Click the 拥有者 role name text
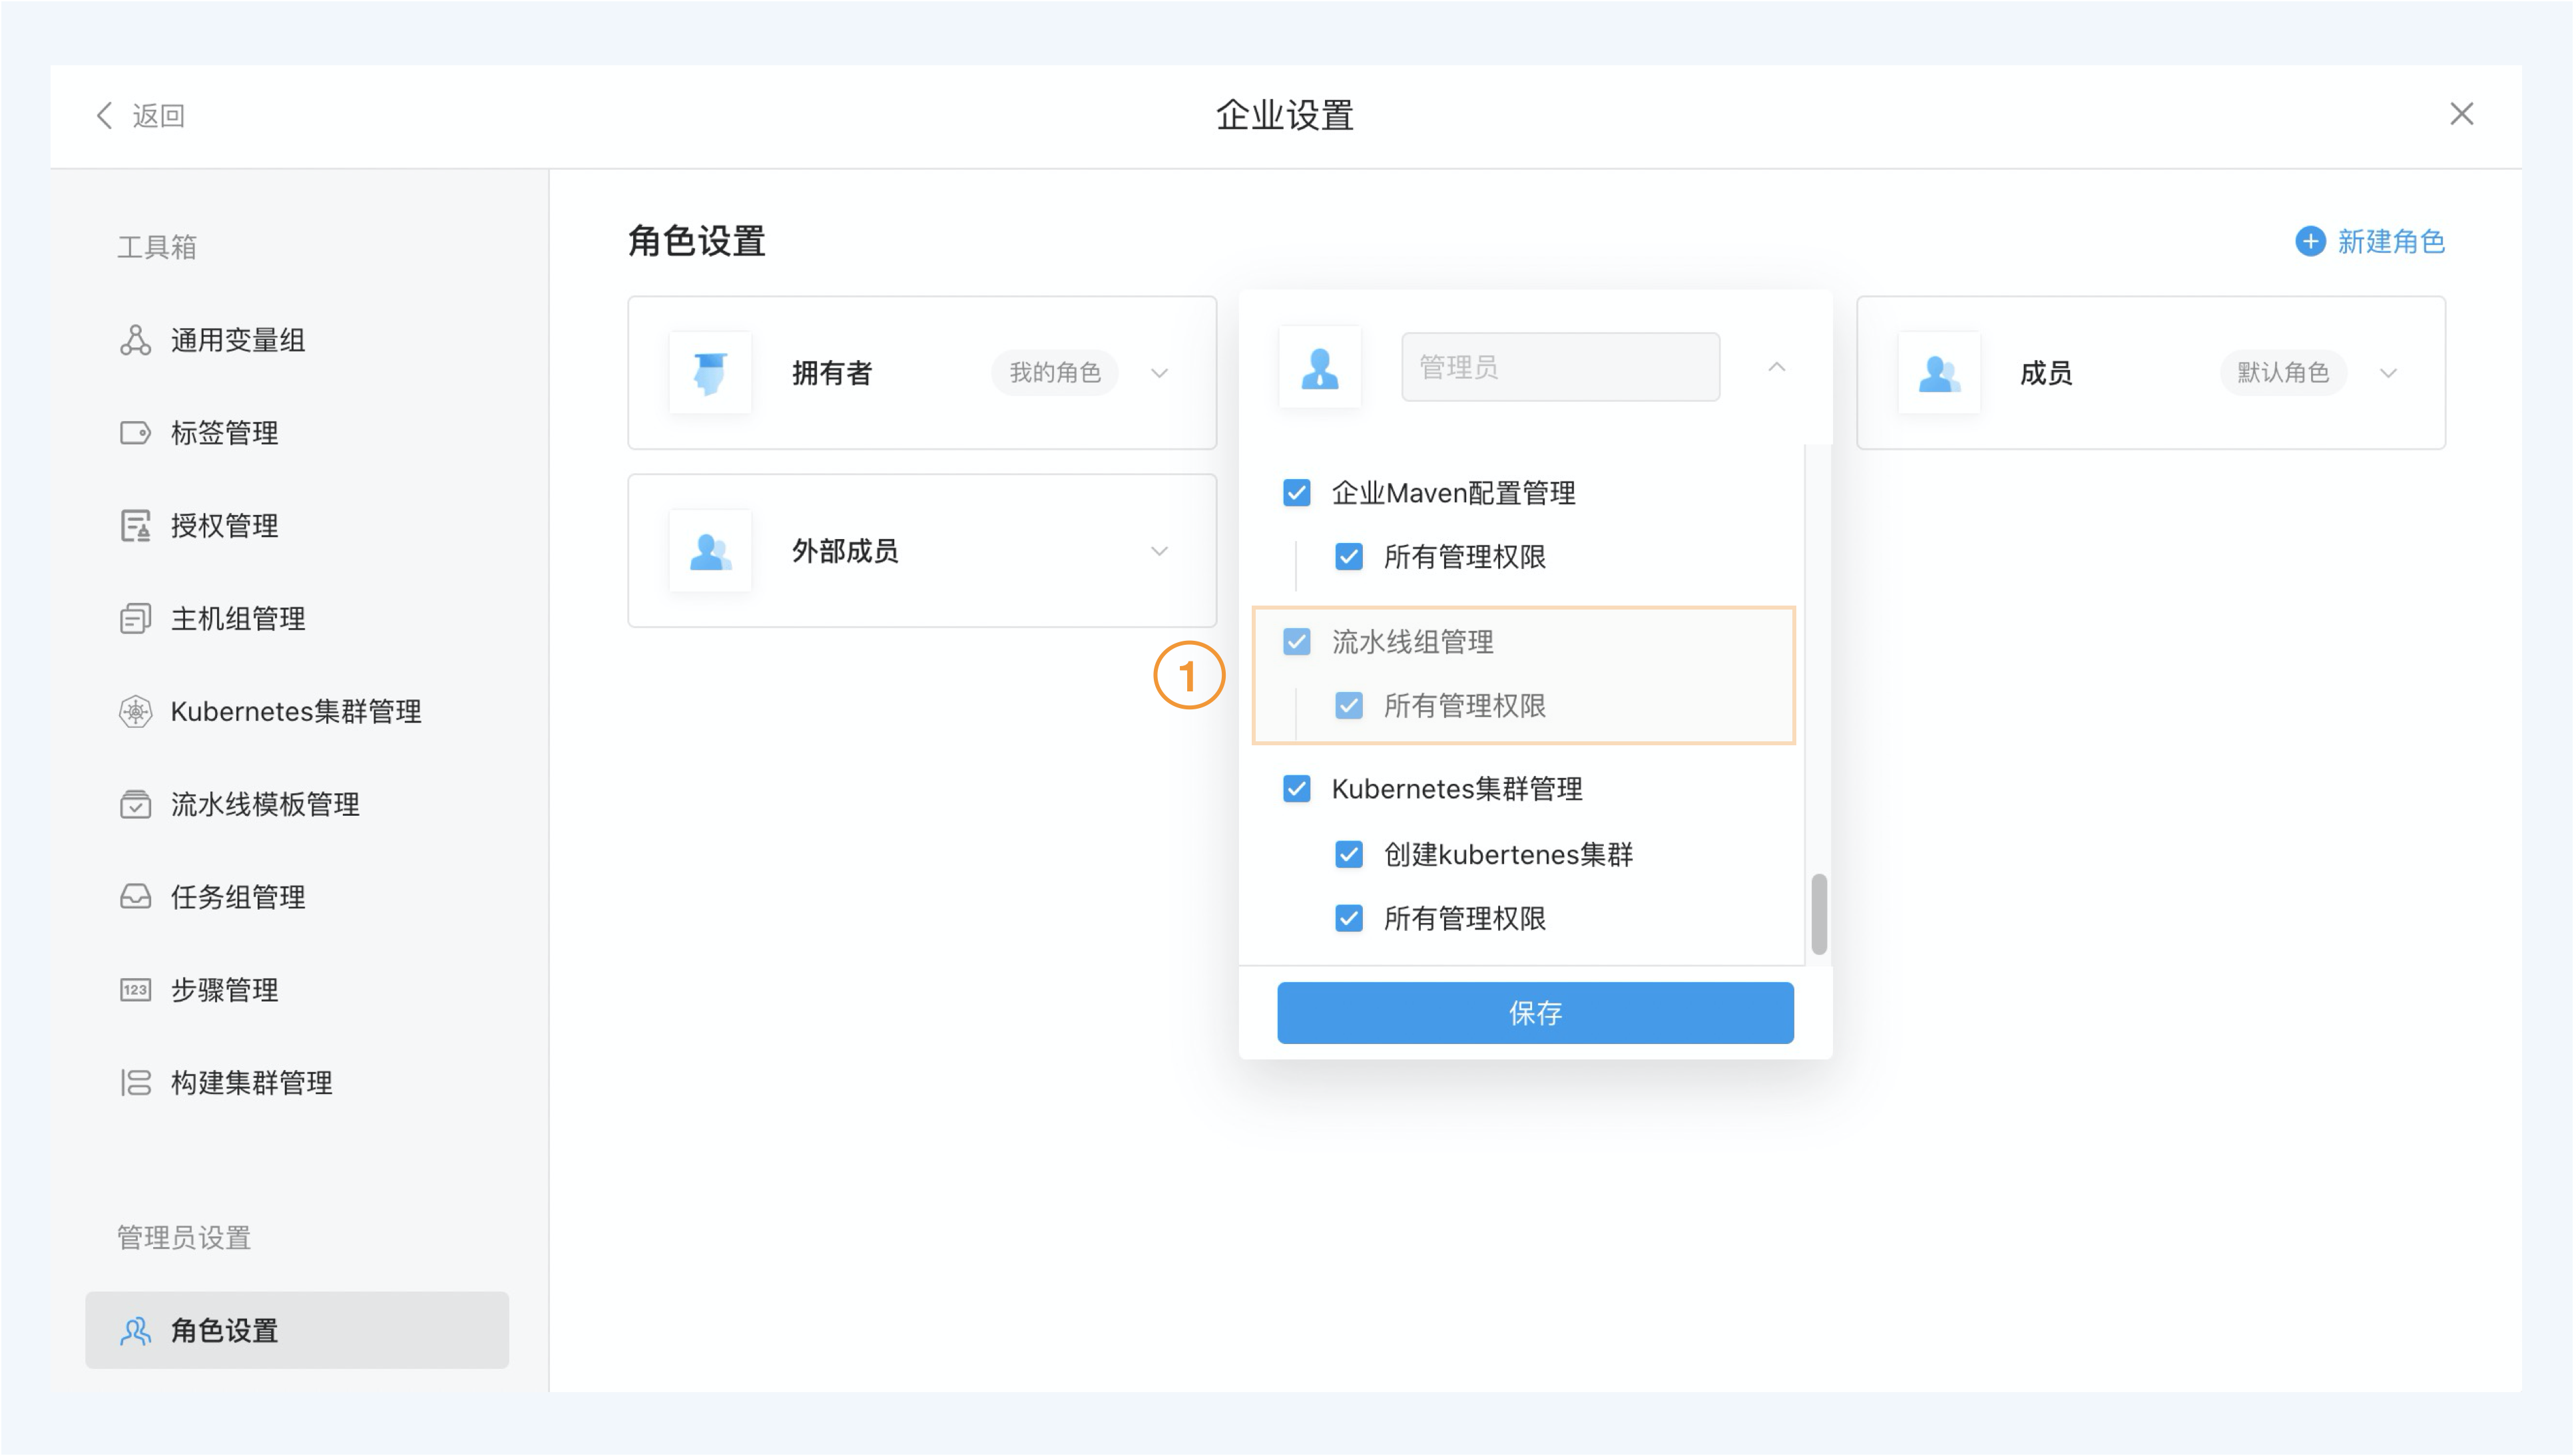Image resolution: width=2574 pixels, height=1456 pixels. [832, 374]
